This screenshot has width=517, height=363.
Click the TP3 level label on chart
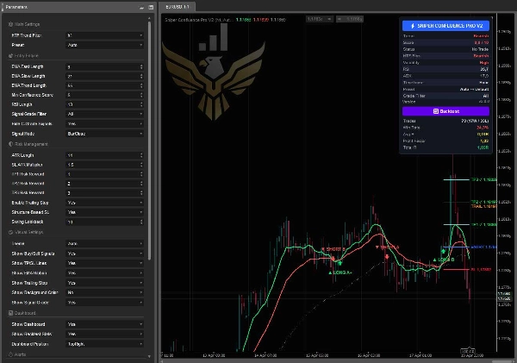click(x=483, y=180)
